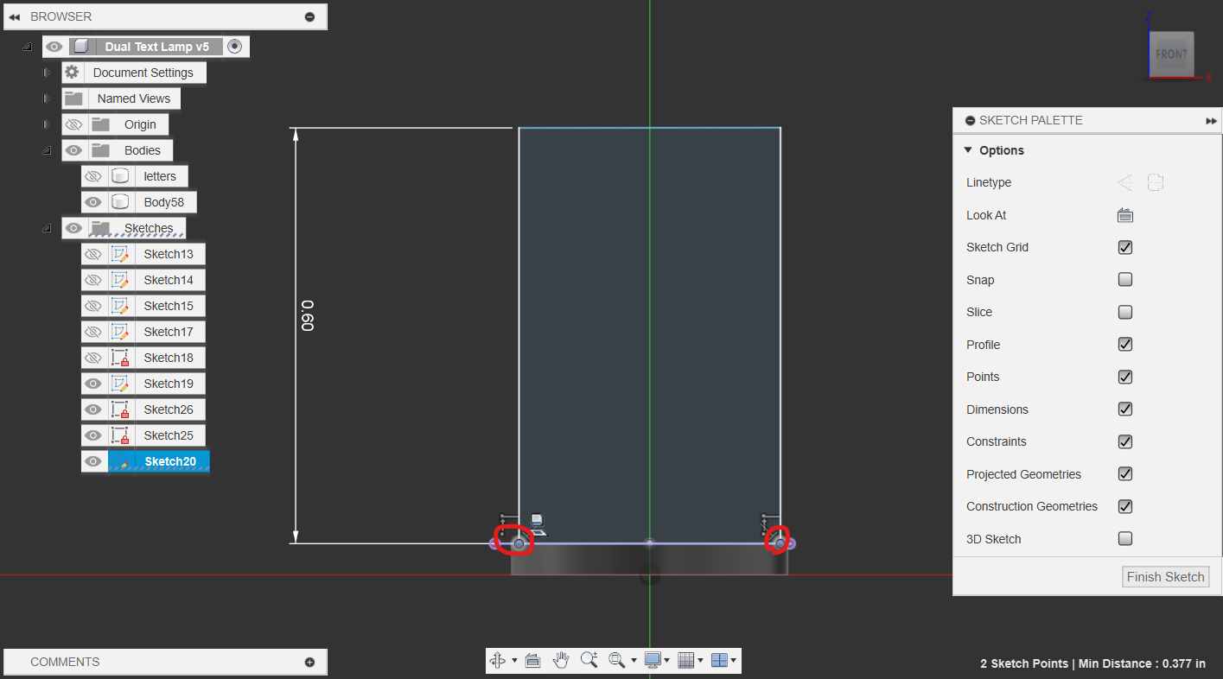Image resolution: width=1223 pixels, height=679 pixels.
Task: Collapse the Dual Text Lamp v5 root node
Action: [27, 47]
